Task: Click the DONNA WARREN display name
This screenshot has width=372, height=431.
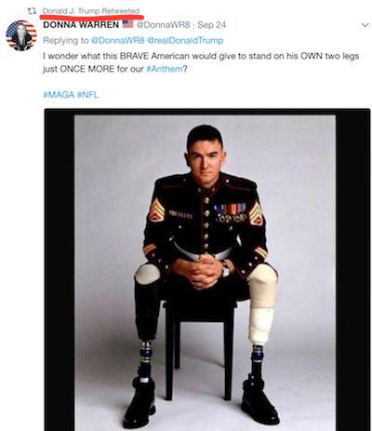Action: pos(81,24)
